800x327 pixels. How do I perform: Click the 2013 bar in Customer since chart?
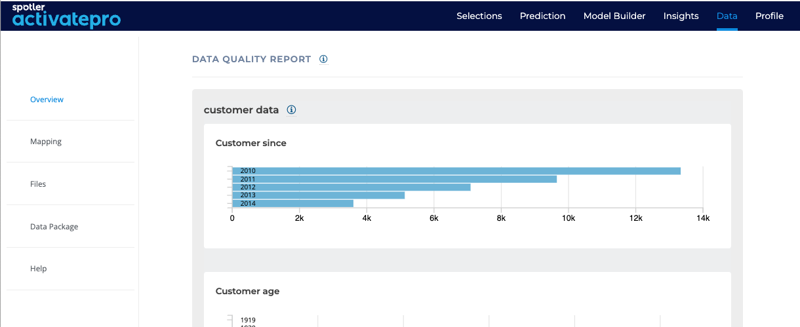pos(319,195)
